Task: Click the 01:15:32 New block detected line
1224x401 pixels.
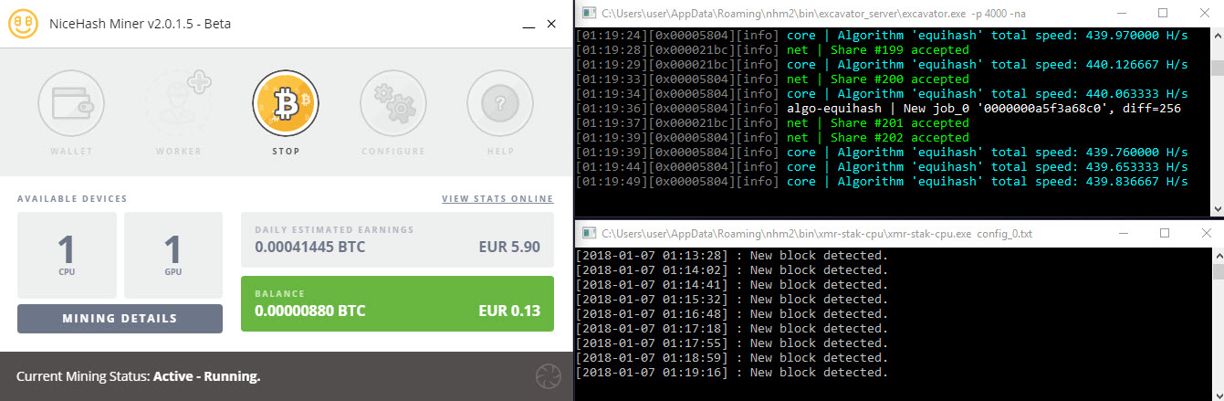Action: coord(731,299)
